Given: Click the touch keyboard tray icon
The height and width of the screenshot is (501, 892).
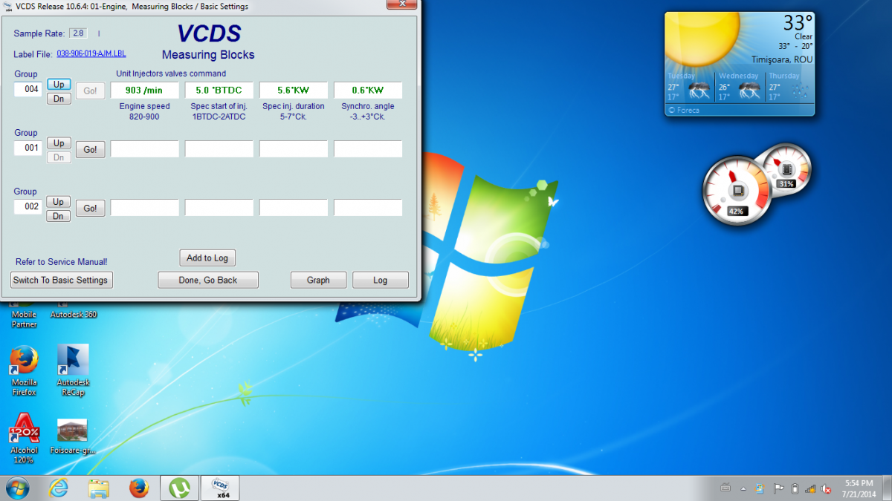Looking at the screenshot, I should (726, 488).
